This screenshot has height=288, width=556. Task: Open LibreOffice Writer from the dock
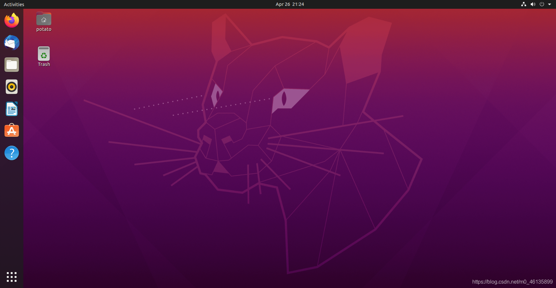click(12, 109)
